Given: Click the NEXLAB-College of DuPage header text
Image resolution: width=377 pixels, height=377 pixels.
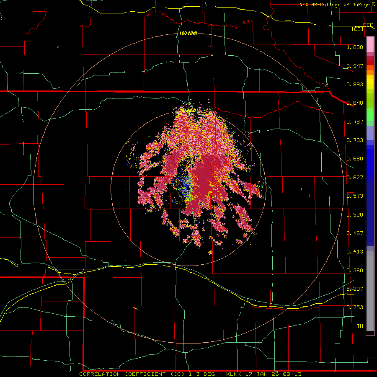Looking at the screenshot, I should tap(335, 5).
